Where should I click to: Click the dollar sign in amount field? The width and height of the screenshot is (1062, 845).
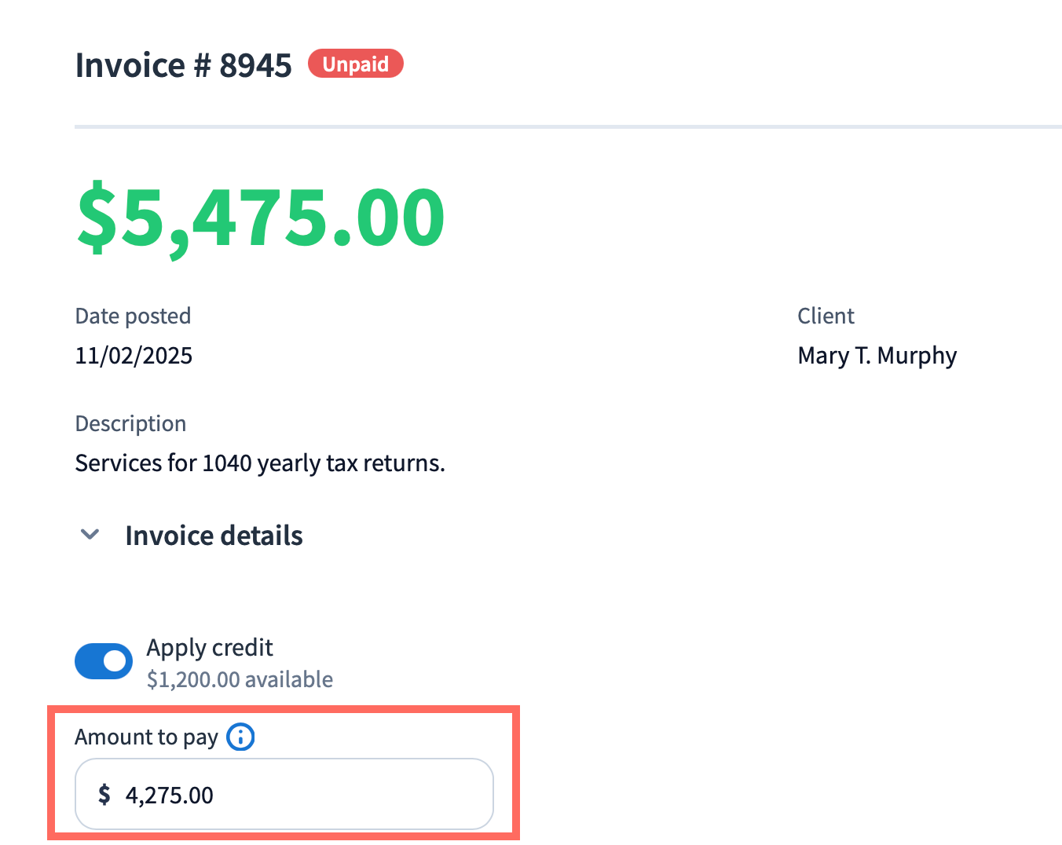click(x=104, y=795)
